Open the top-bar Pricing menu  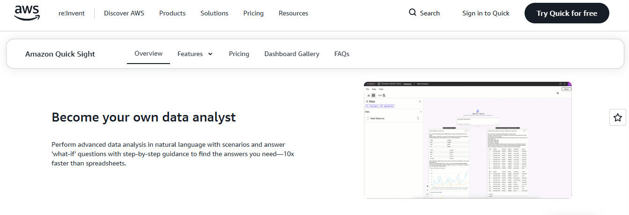pos(253,13)
